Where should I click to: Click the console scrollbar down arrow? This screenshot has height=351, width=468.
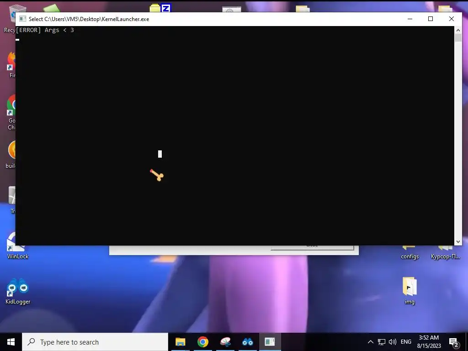click(x=458, y=242)
